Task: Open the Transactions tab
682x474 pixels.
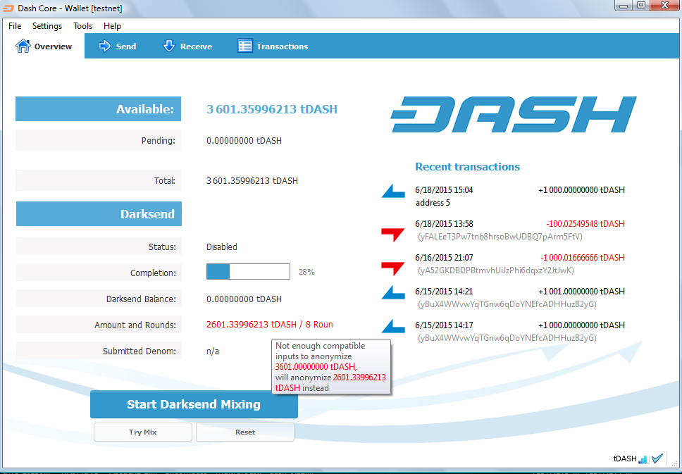Action: (x=273, y=46)
